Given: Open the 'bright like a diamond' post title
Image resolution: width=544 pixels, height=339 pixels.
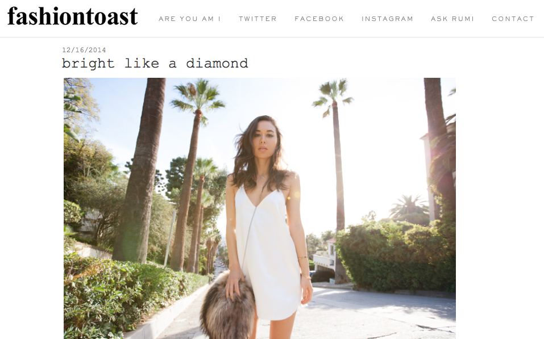Looking at the screenshot, I should (x=155, y=64).
